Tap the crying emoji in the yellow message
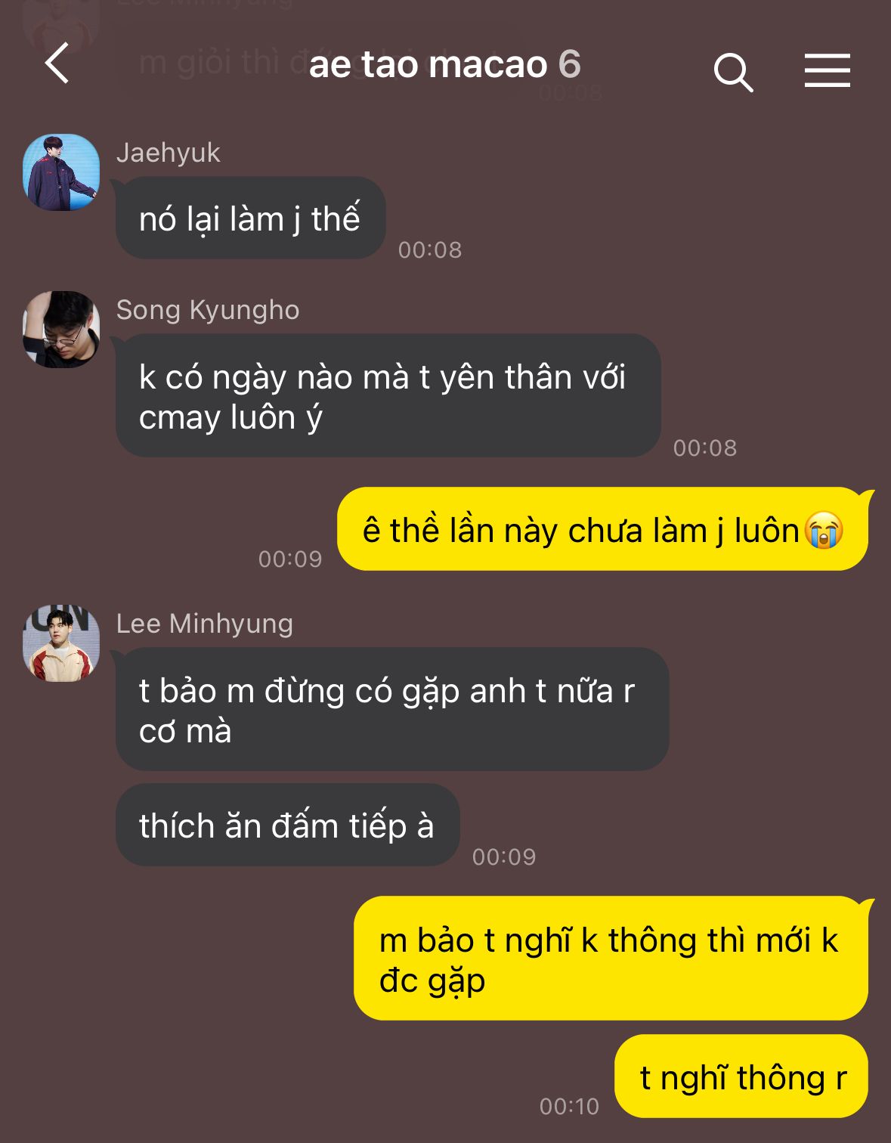Viewport: 891px width, 1143px height. click(x=823, y=530)
